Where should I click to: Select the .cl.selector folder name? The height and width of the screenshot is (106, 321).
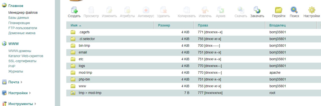(87, 39)
